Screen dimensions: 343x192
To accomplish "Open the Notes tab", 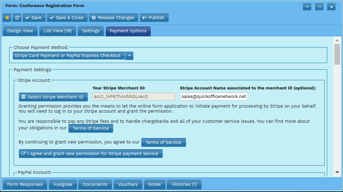I will [154, 184].
